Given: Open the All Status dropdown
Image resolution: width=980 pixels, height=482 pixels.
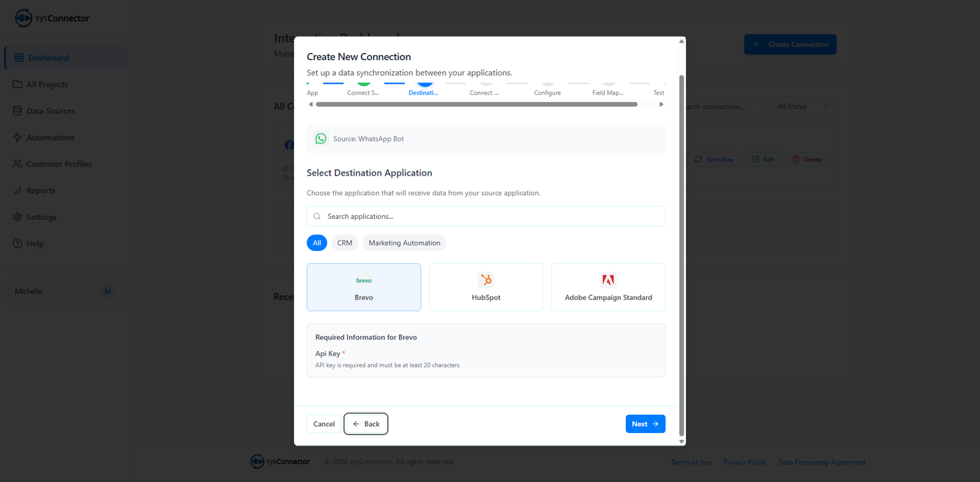Looking at the screenshot, I should point(803,107).
